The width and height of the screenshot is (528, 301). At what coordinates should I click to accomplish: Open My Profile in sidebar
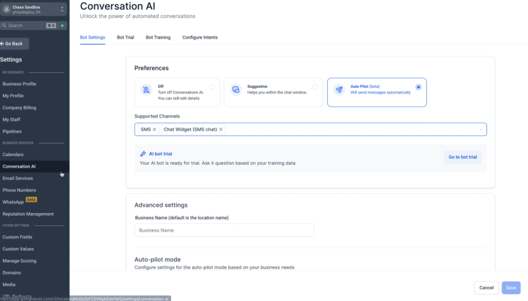click(13, 96)
